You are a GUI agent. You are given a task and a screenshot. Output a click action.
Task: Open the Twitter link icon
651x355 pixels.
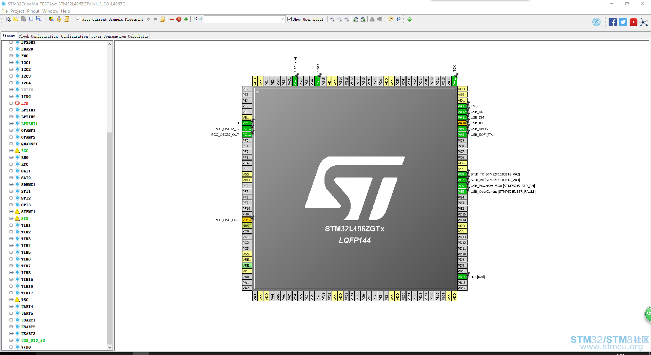coord(623,22)
